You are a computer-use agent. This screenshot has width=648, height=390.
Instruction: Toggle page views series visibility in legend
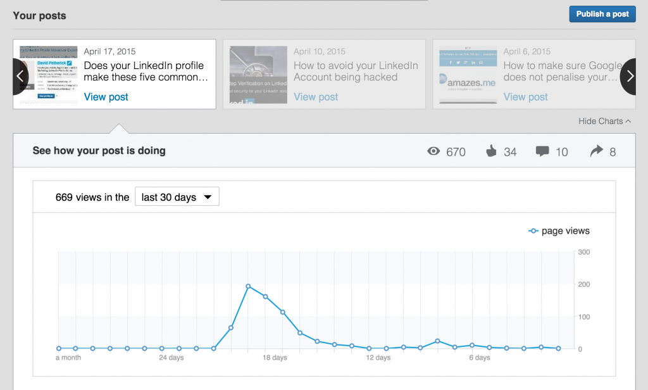click(559, 231)
